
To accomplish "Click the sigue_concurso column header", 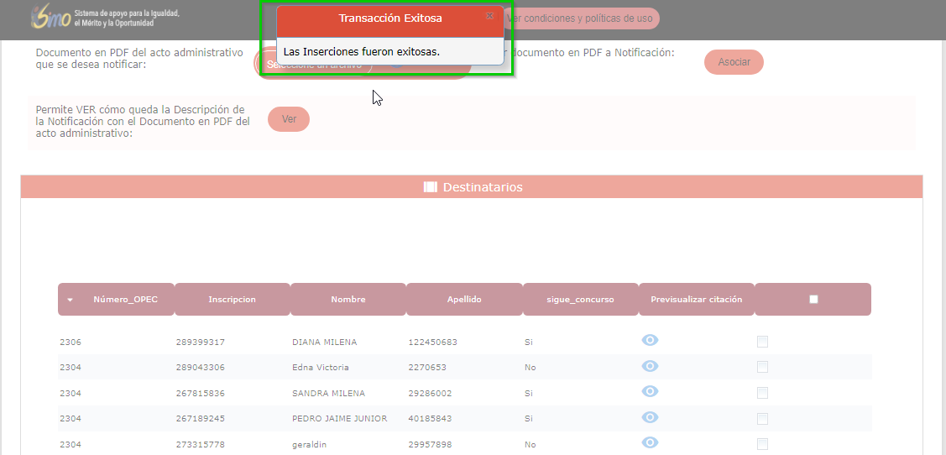I will point(580,300).
